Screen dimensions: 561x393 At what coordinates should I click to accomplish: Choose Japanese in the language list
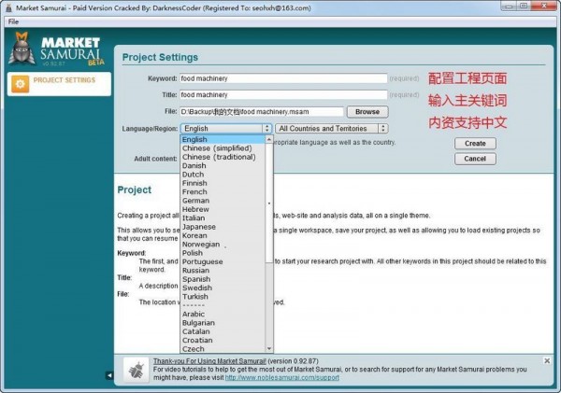pos(199,227)
